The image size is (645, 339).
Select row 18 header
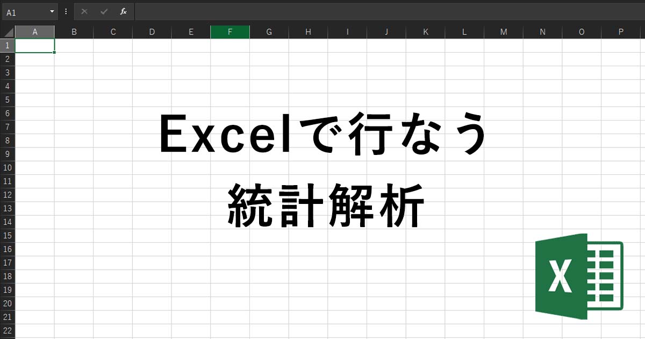pos(8,277)
